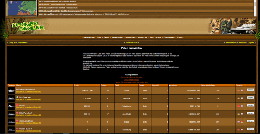
Task: Click German language flag in Der Chemonaut row
Action: [x=239, y=98]
